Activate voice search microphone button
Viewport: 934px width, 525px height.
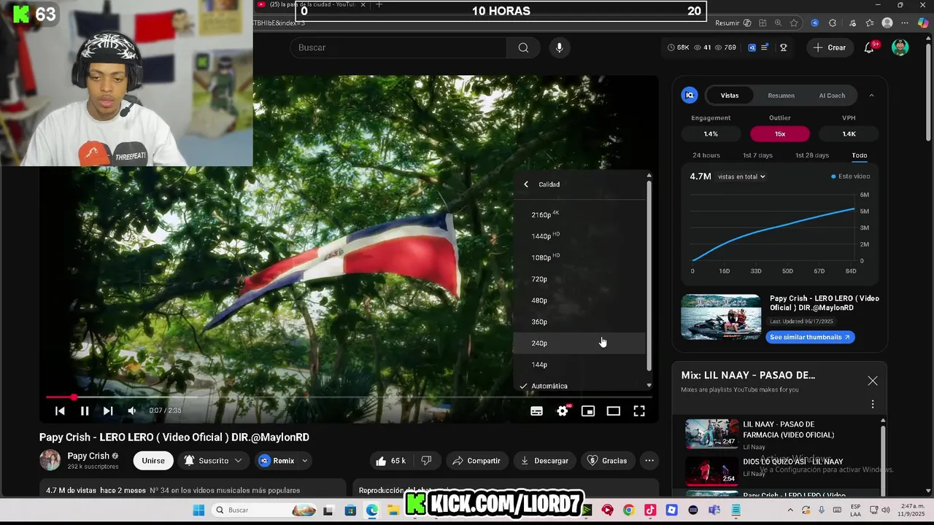559,47
